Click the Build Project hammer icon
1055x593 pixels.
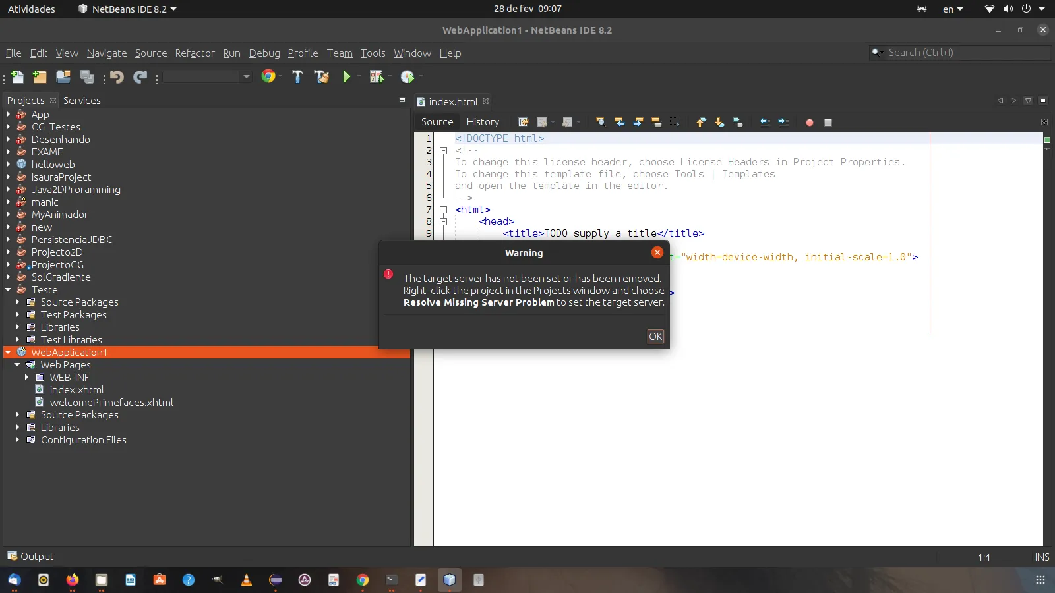297,77
